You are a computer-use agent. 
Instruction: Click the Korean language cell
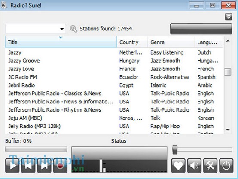pyautogui.click(x=205, y=118)
